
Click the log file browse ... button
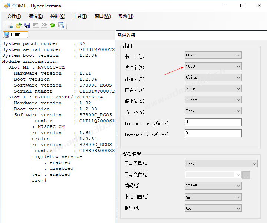(x=246, y=175)
